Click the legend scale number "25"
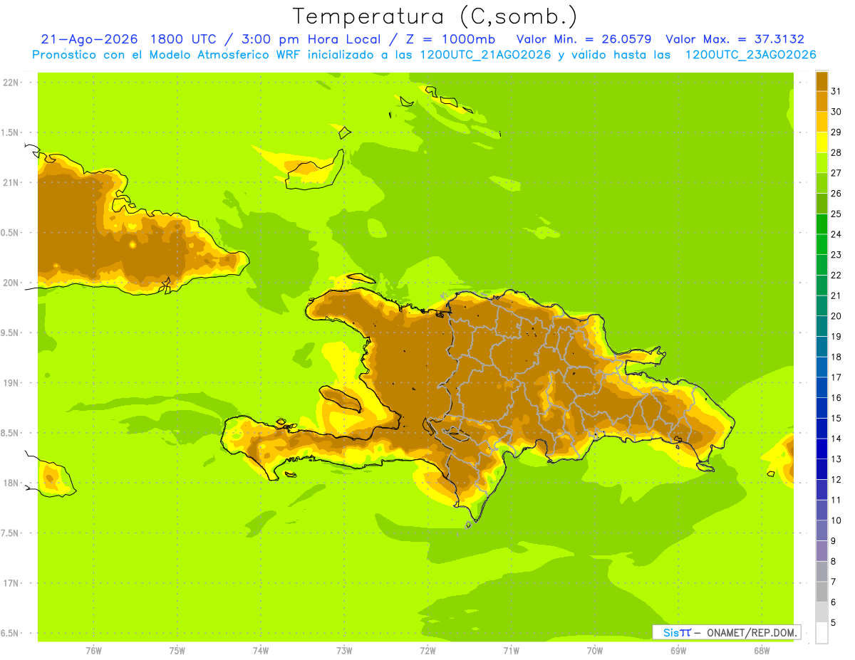The height and width of the screenshot is (660, 855). [836, 214]
